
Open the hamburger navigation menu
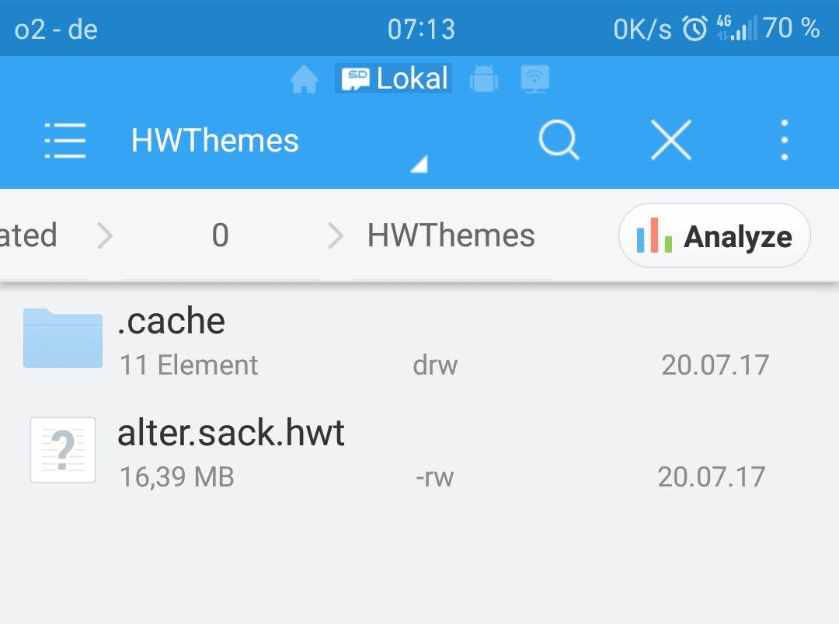(64, 140)
